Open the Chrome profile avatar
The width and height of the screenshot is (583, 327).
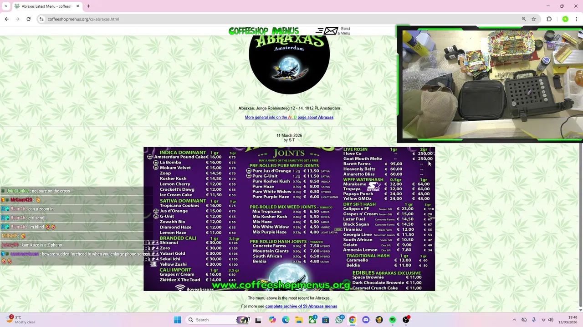click(565, 19)
